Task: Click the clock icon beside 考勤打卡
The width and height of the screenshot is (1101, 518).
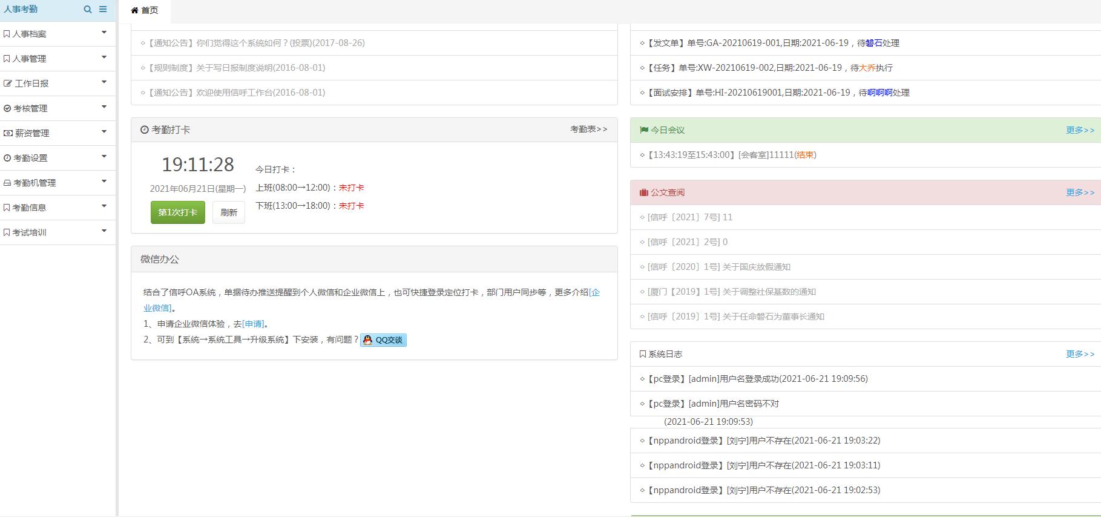Action: click(144, 130)
